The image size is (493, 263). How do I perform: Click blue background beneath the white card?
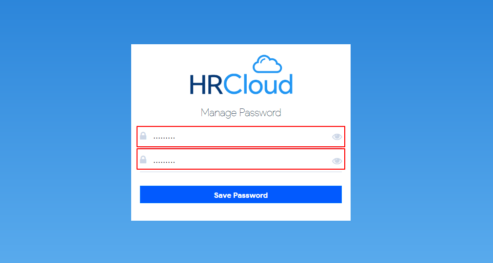pyautogui.click(x=241, y=242)
